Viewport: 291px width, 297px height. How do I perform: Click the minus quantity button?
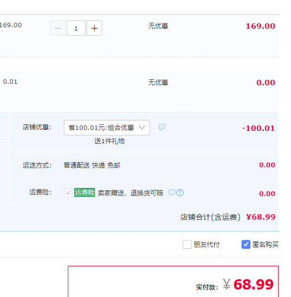(58, 28)
